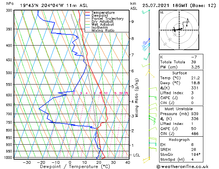The width and height of the screenshot is (219, 169).
Task: Click the Hodograph section header
Action: [x=179, y=140]
